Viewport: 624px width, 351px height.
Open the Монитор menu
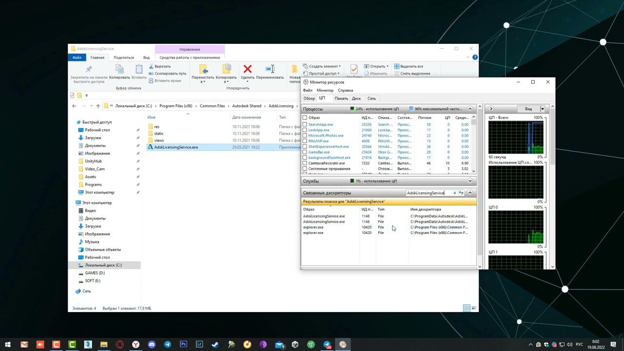pos(325,90)
